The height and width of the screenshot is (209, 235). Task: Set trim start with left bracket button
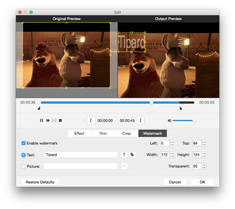(91, 120)
